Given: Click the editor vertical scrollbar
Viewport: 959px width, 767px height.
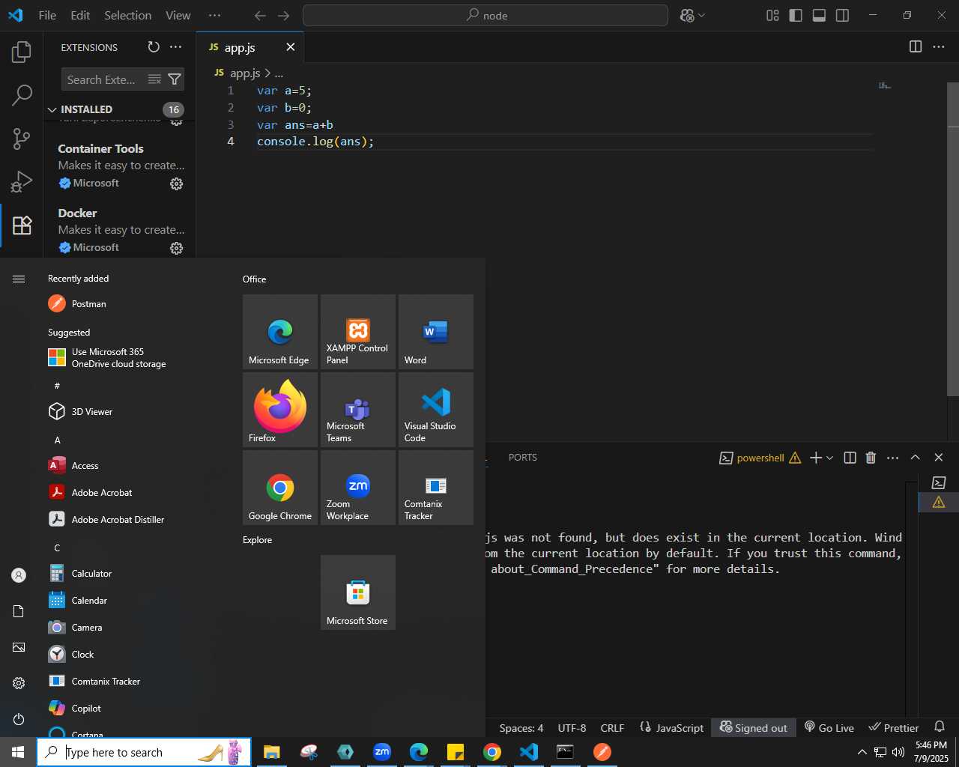Looking at the screenshot, I should point(953,239).
